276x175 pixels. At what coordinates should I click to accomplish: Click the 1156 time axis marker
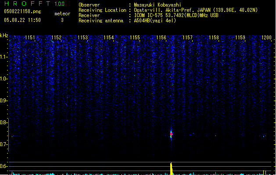[161, 38]
